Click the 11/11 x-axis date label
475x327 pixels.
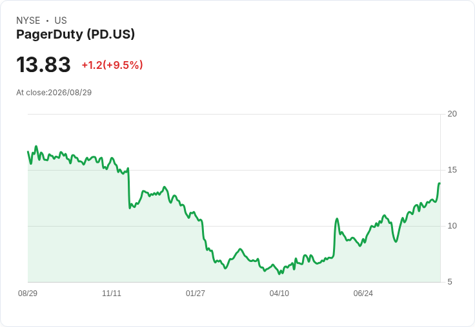click(112, 293)
